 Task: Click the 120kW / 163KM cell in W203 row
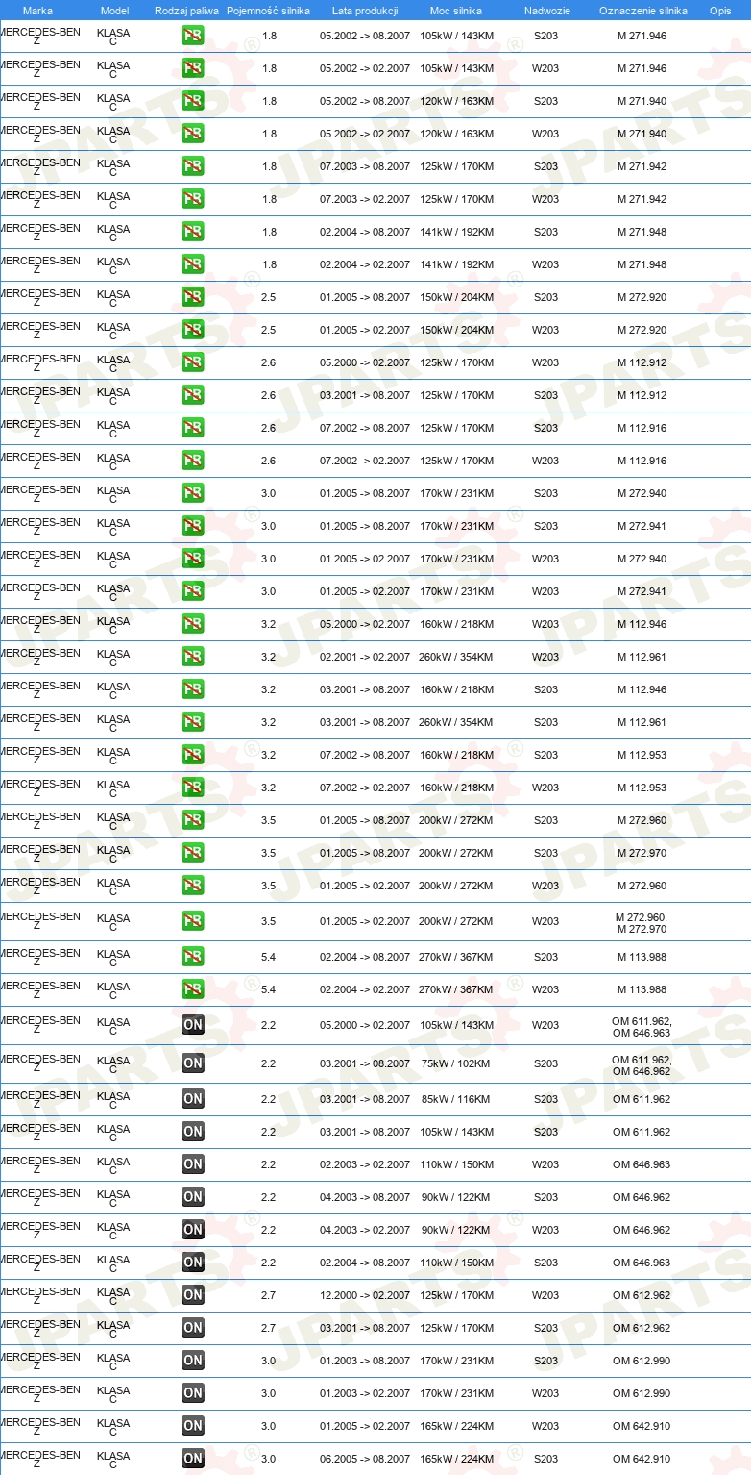[x=456, y=134]
